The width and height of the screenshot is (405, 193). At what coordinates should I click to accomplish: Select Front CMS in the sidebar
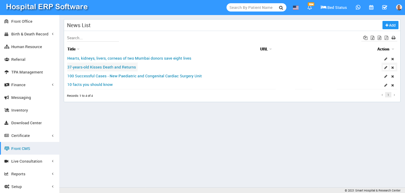(30, 148)
